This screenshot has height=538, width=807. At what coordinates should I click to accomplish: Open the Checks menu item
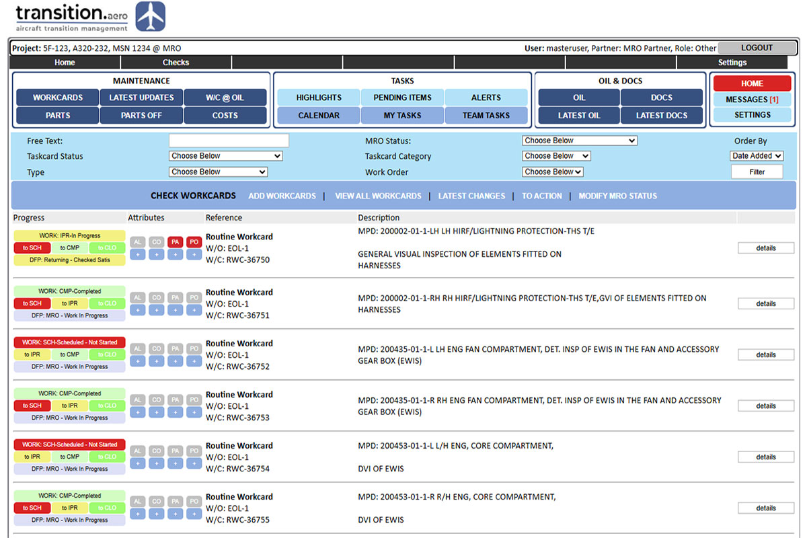(x=176, y=63)
